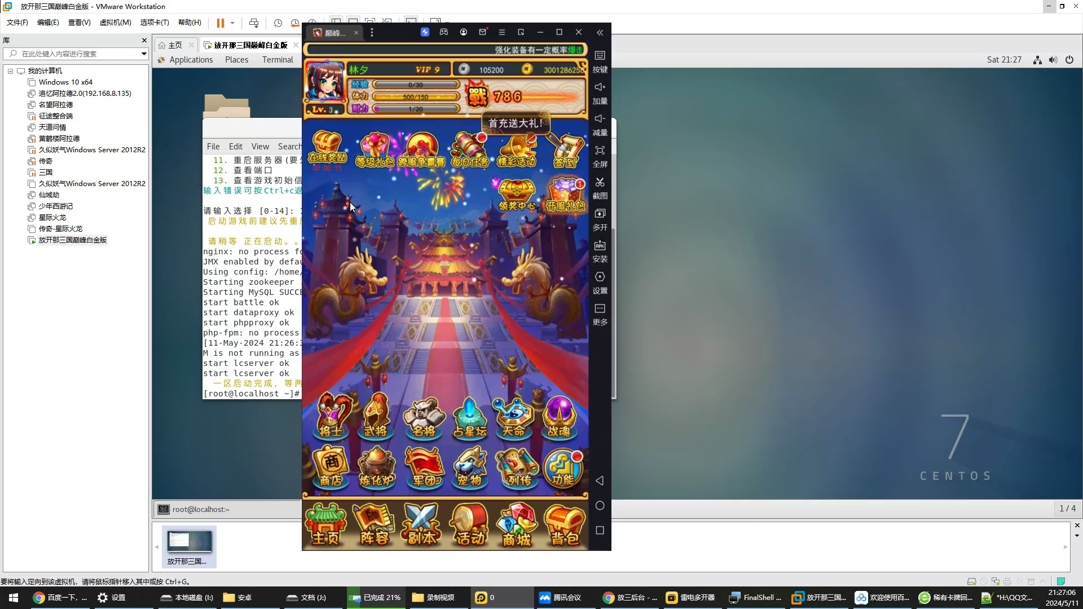Open the CentOS Places menu
The image size is (1083, 609).
[x=236, y=60]
